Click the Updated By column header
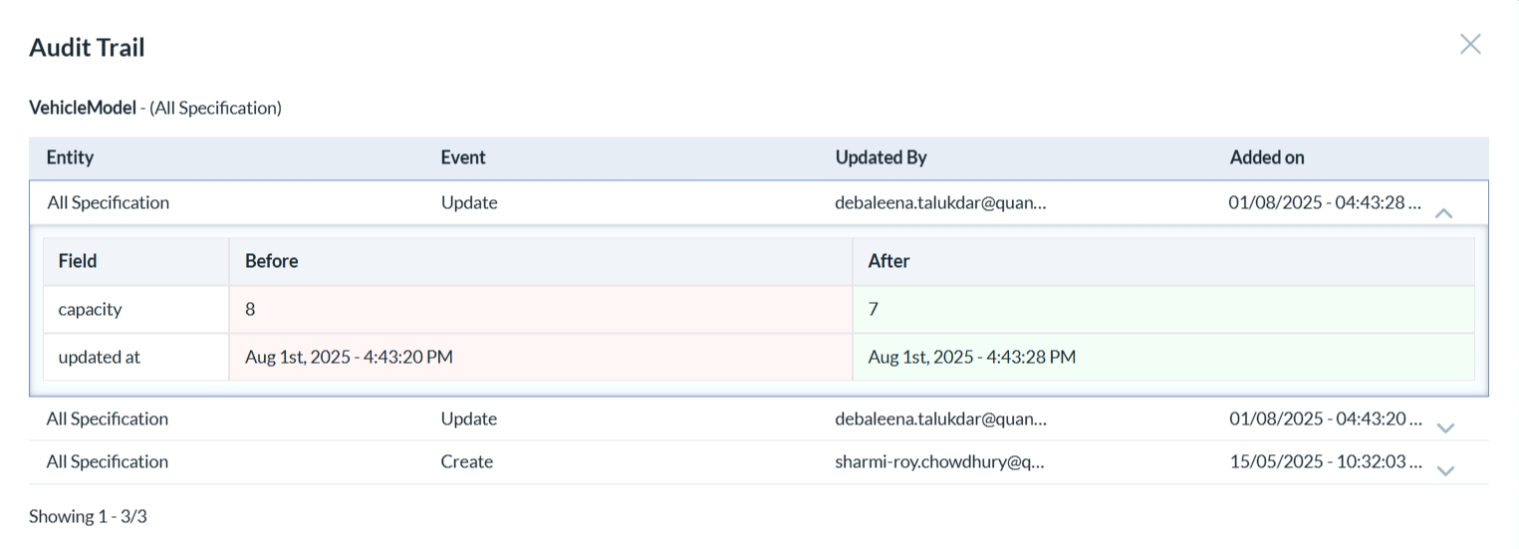The image size is (1519, 549). pos(881,157)
